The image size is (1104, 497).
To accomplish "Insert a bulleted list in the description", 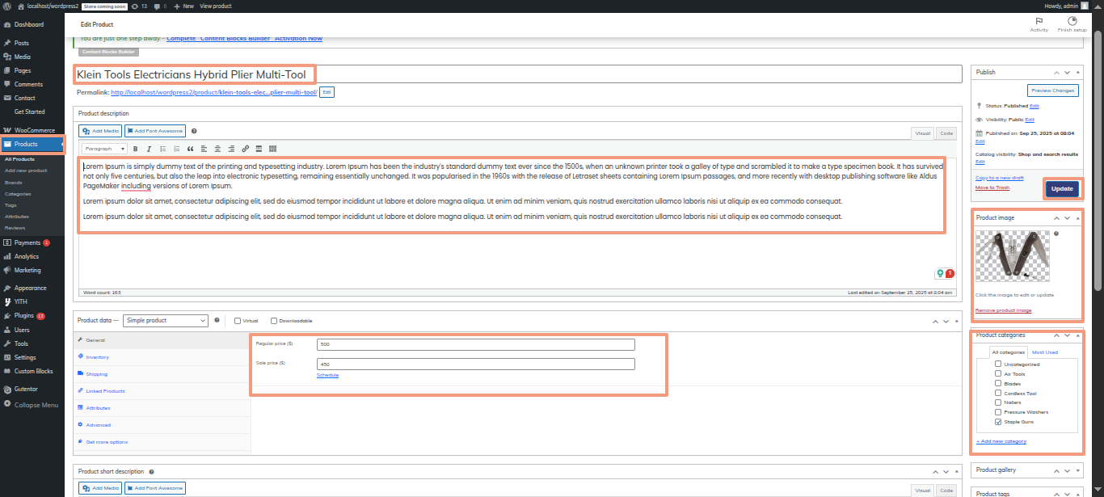I will point(162,149).
